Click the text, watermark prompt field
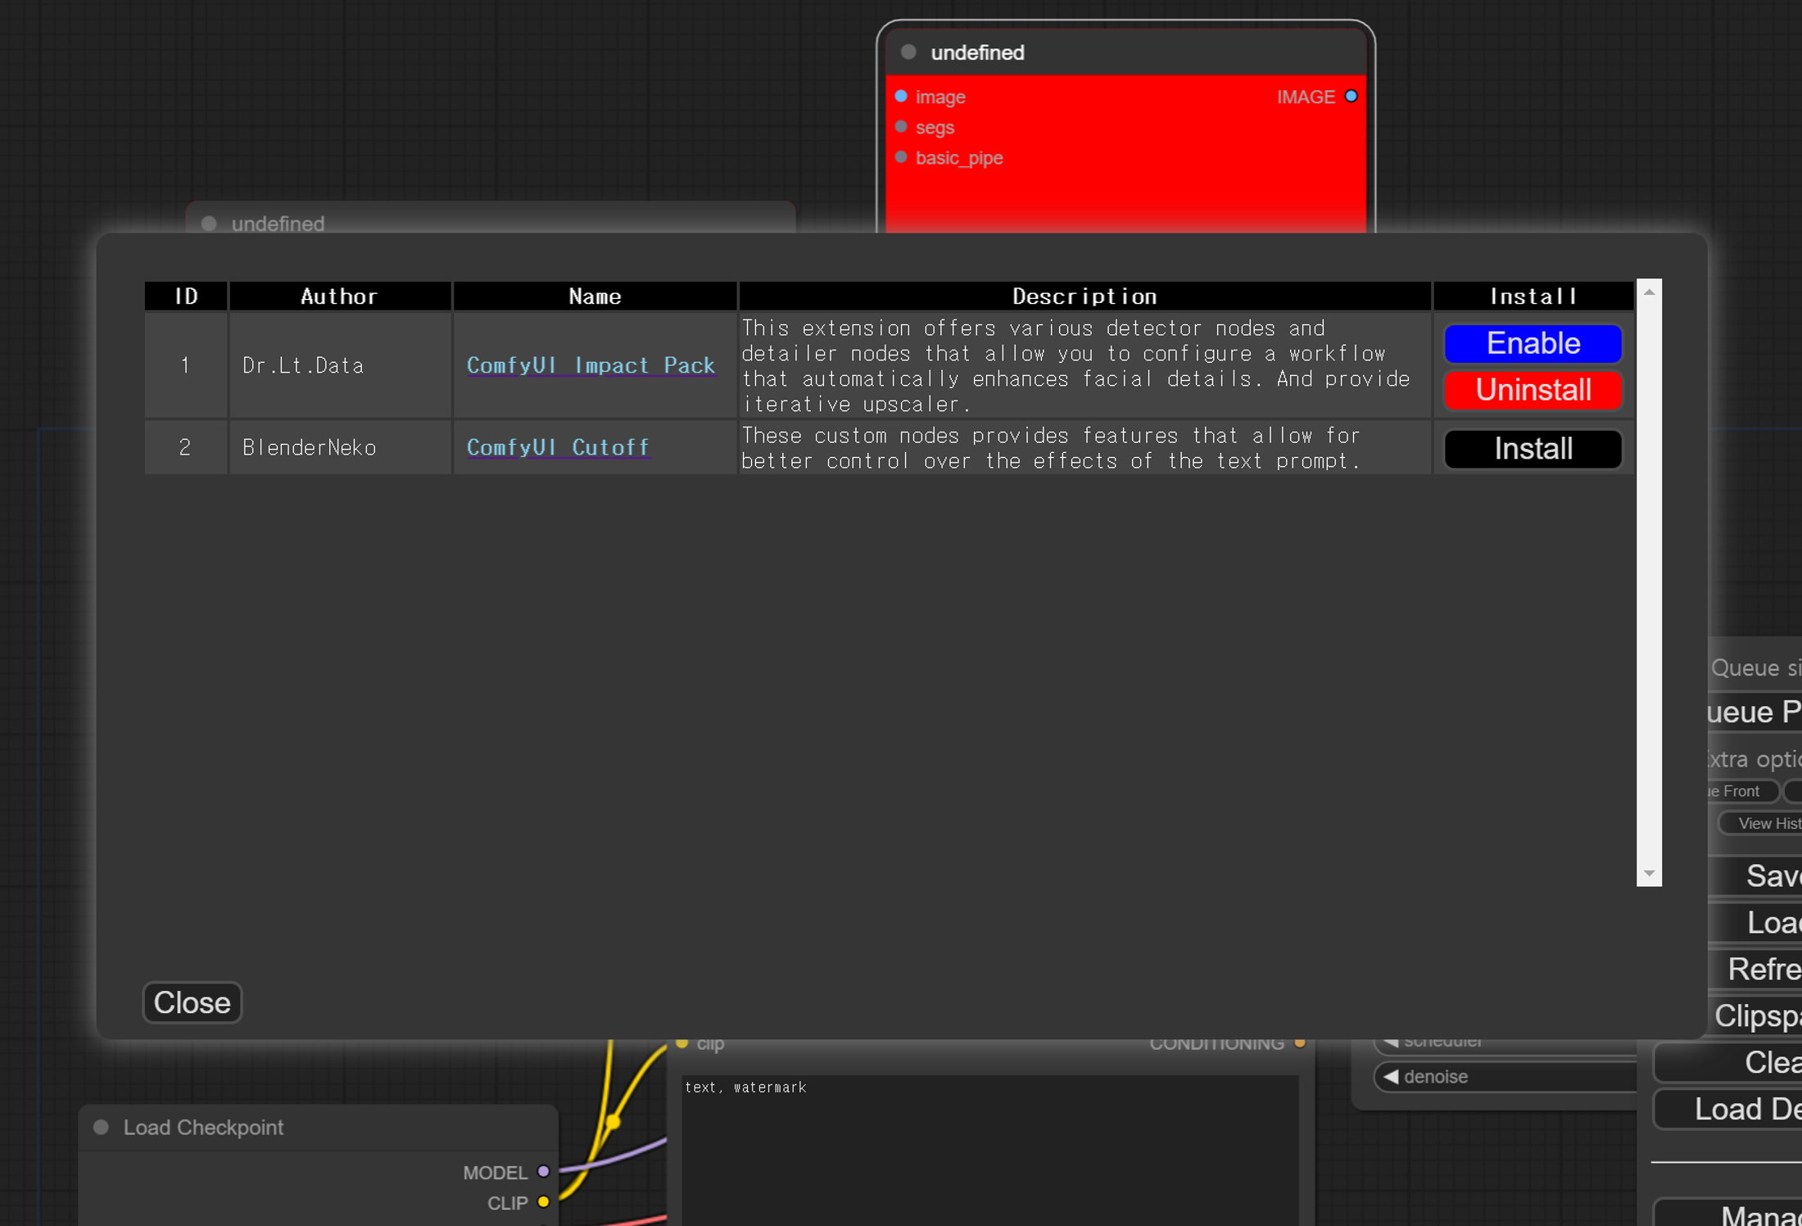 click(990, 1150)
